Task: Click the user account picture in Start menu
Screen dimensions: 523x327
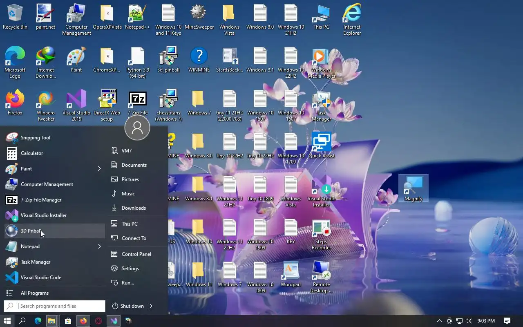Action: (x=137, y=128)
